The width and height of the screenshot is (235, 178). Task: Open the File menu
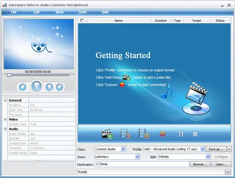pos(14,12)
